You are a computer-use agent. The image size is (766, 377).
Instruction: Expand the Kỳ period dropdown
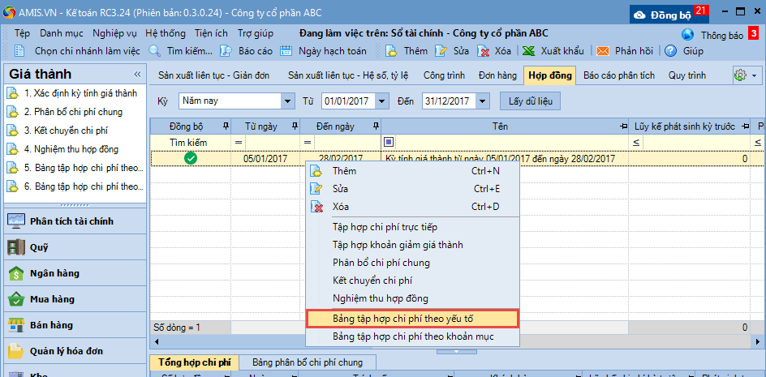287,101
